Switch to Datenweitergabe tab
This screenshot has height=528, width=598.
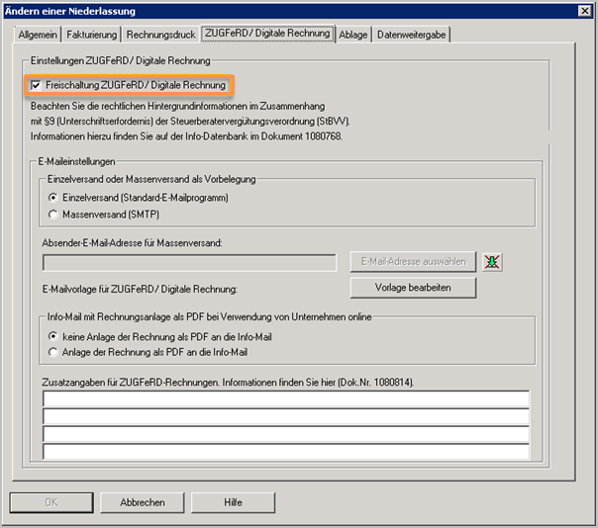click(x=411, y=35)
